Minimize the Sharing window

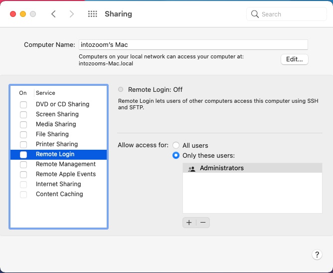[x=23, y=14]
